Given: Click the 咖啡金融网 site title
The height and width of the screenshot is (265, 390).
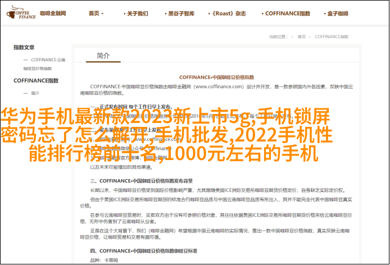Looking at the screenshot, I should [x=53, y=13].
